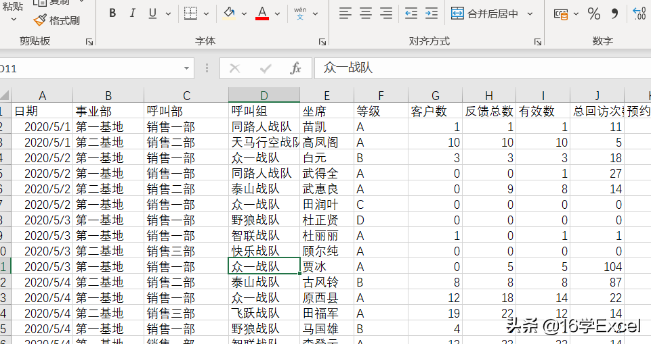Expand the Name Box dropdown
The width and height of the screenshot is (651, 344).
[x=187, y=68]
